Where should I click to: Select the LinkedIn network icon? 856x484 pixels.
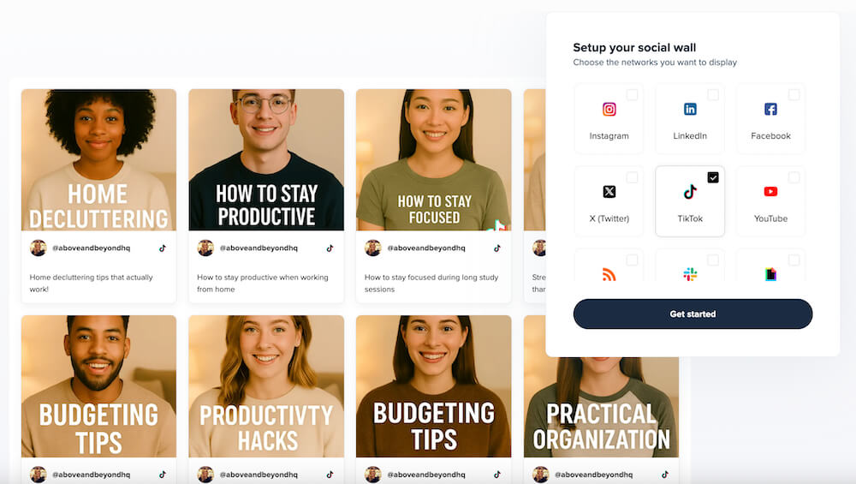point(690,110)
